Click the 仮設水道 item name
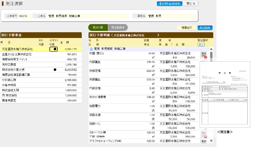The image size is (262, 147). click(x=95, y=115)
